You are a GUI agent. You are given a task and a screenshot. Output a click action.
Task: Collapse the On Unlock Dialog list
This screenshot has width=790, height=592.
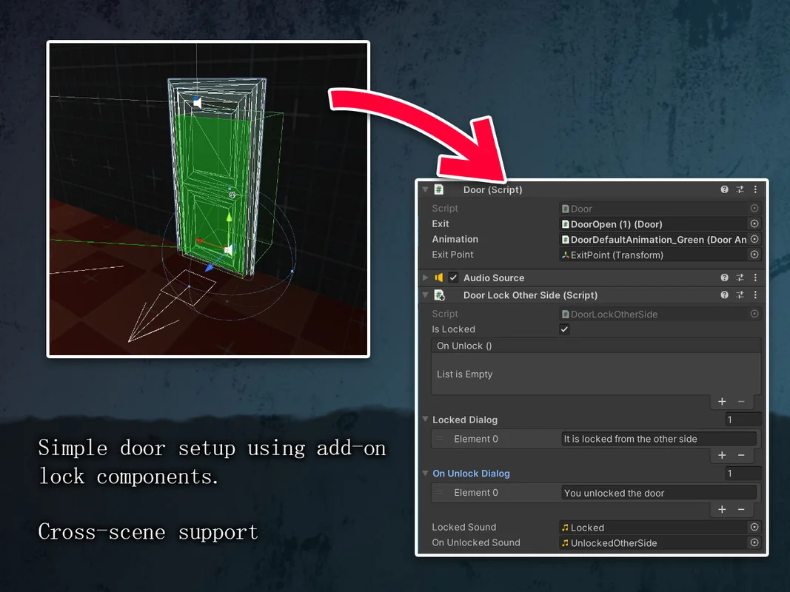click(x=426, y=474)
